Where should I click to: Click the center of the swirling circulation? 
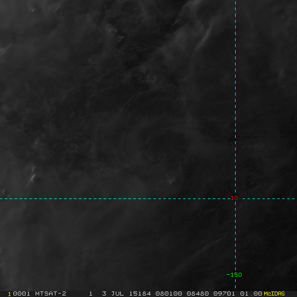(x=153, y=156)
